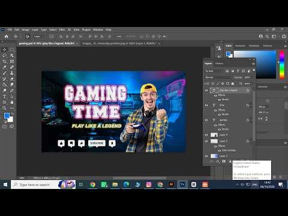Click the foreground color swatch in toolbox
This screenshot has height=216, width=288.
pyautogui.click(x=7, y=115)
